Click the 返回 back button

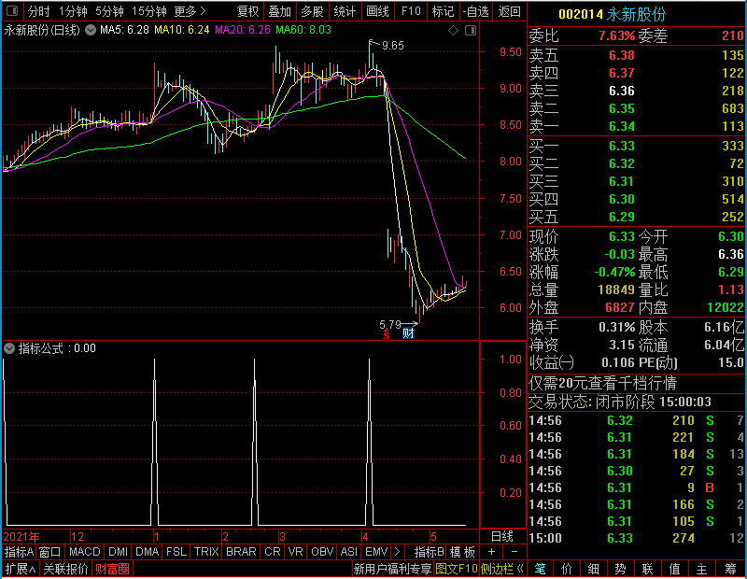(x=509, y=11)
